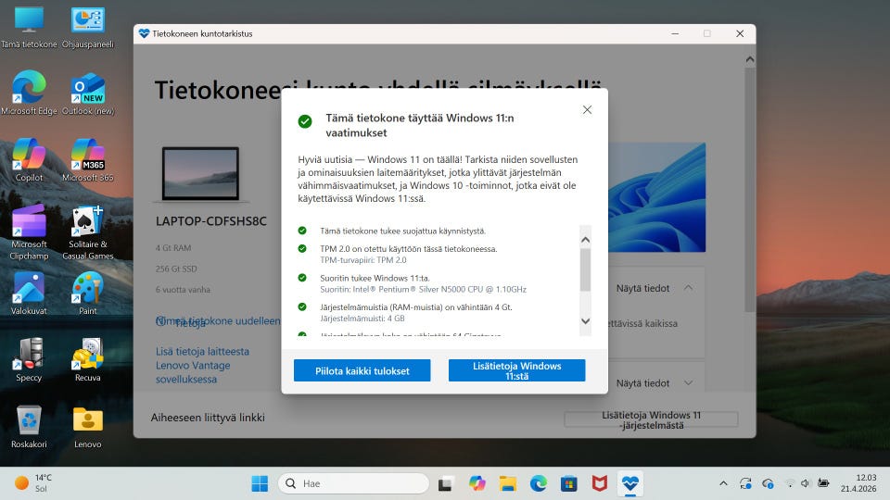The width and height of the screenshot is (890, 500).
Task: Open Microsoft Store from taskbar
Action: pos(568,483)
